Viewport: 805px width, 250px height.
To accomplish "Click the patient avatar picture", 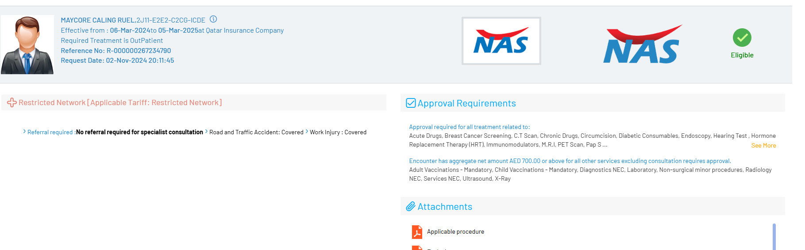I will (27, 45).
